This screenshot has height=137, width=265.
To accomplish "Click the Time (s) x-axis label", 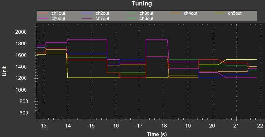I will (157, 134).
